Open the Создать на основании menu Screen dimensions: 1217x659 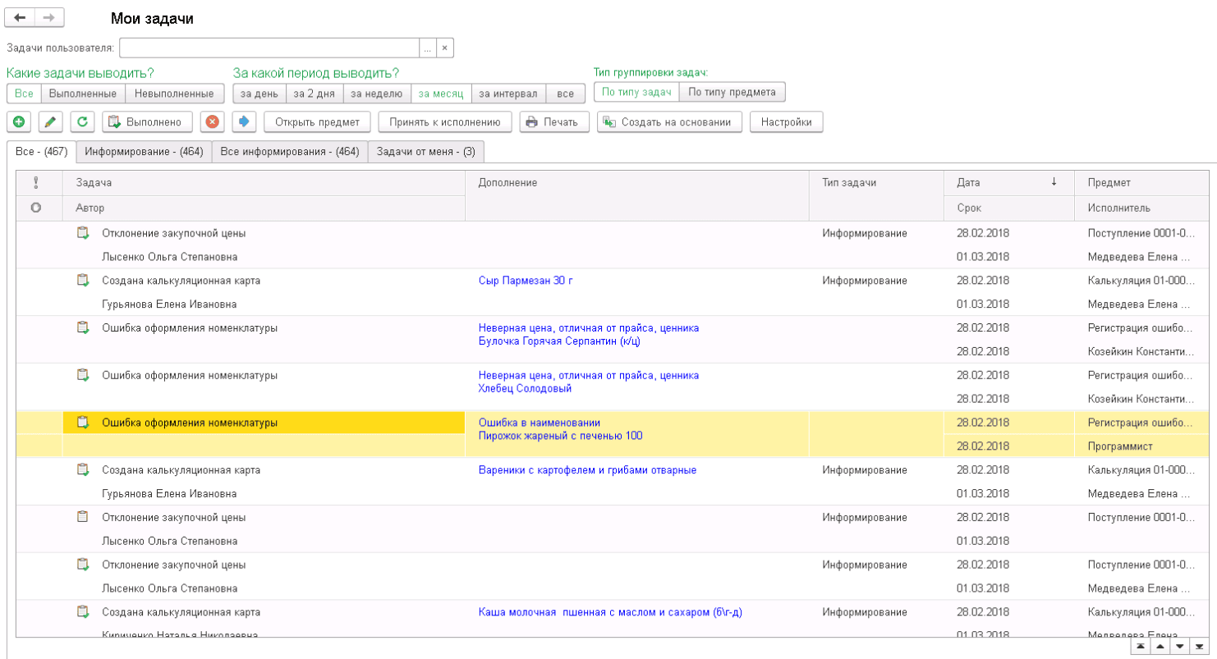[x=669, y=121]
